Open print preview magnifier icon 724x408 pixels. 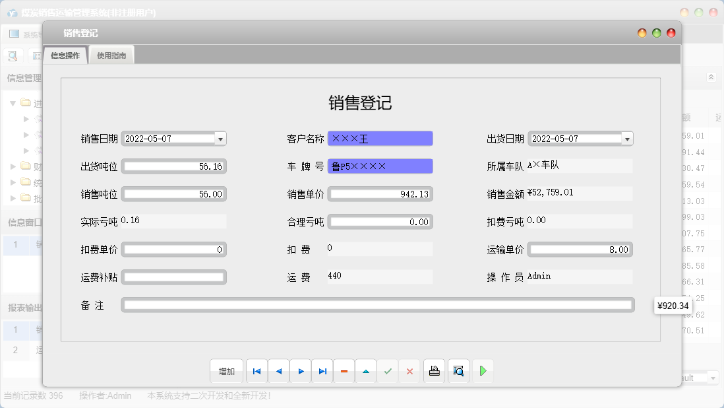458,370
